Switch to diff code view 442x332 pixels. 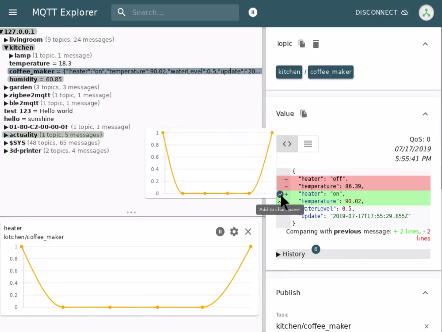point(287,144)
